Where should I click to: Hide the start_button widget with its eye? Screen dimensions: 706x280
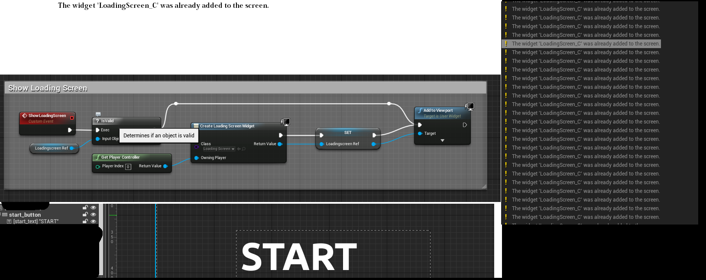93,215
